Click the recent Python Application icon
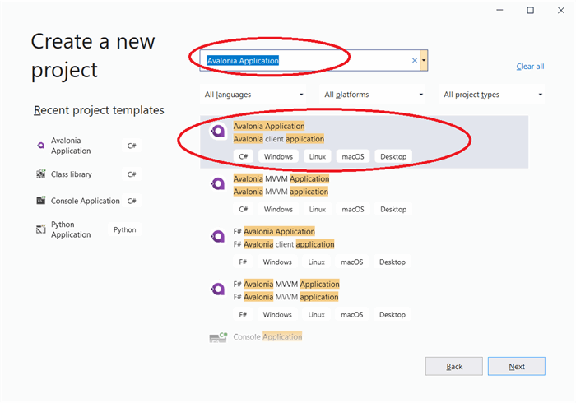The width and height of the screenshot is (576, 403). 41,229
